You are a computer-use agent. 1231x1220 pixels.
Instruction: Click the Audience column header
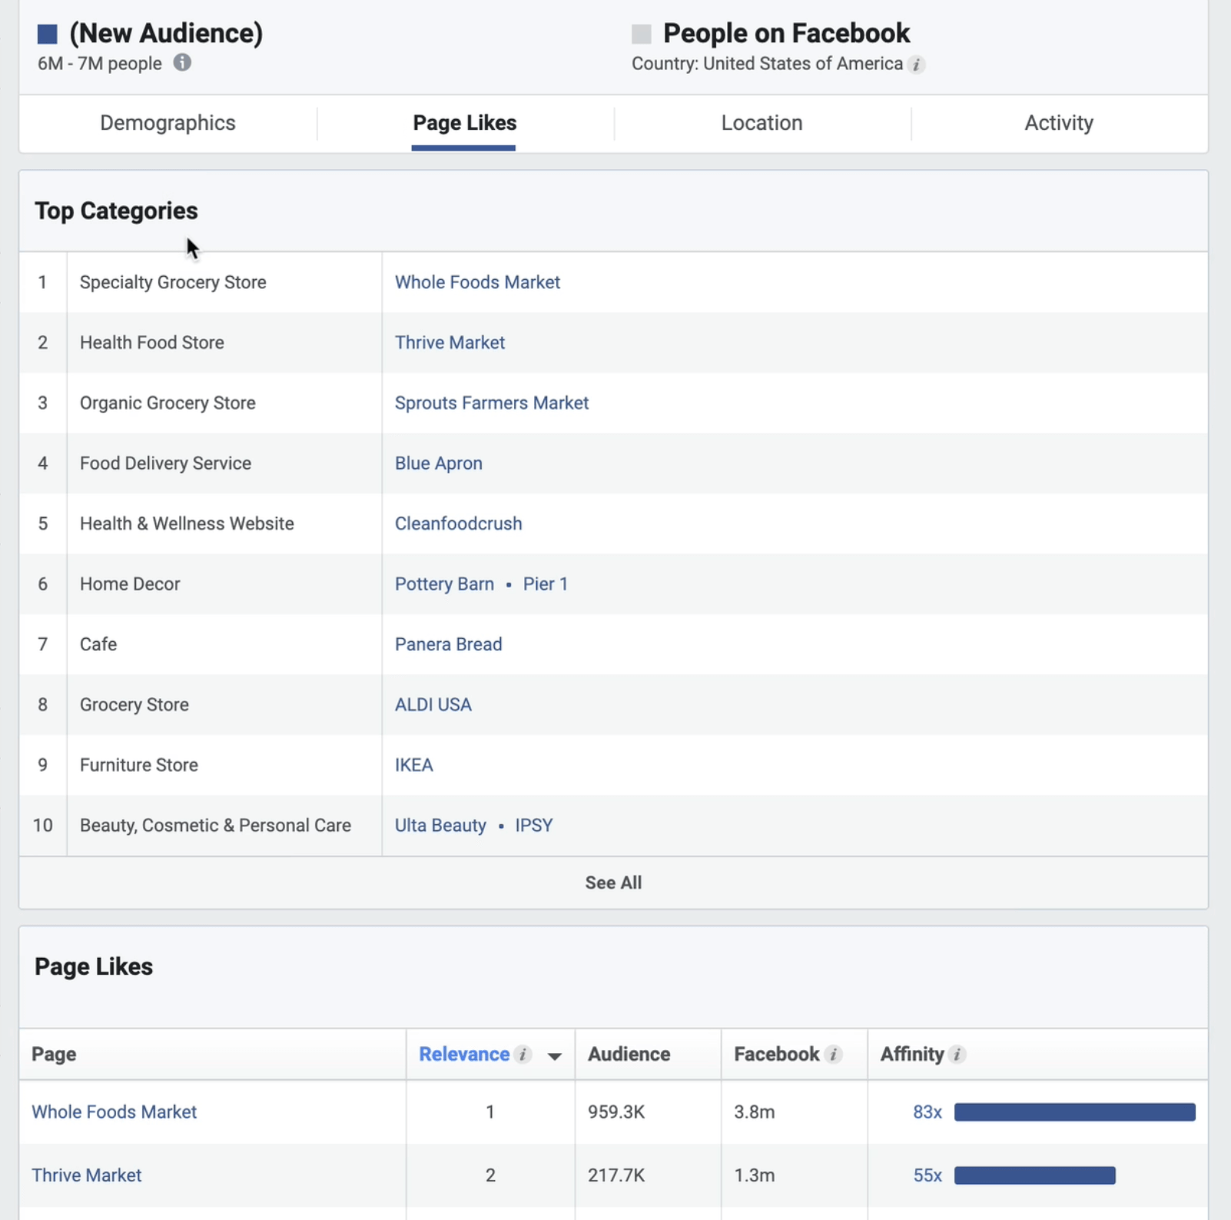coord(629,1054)
